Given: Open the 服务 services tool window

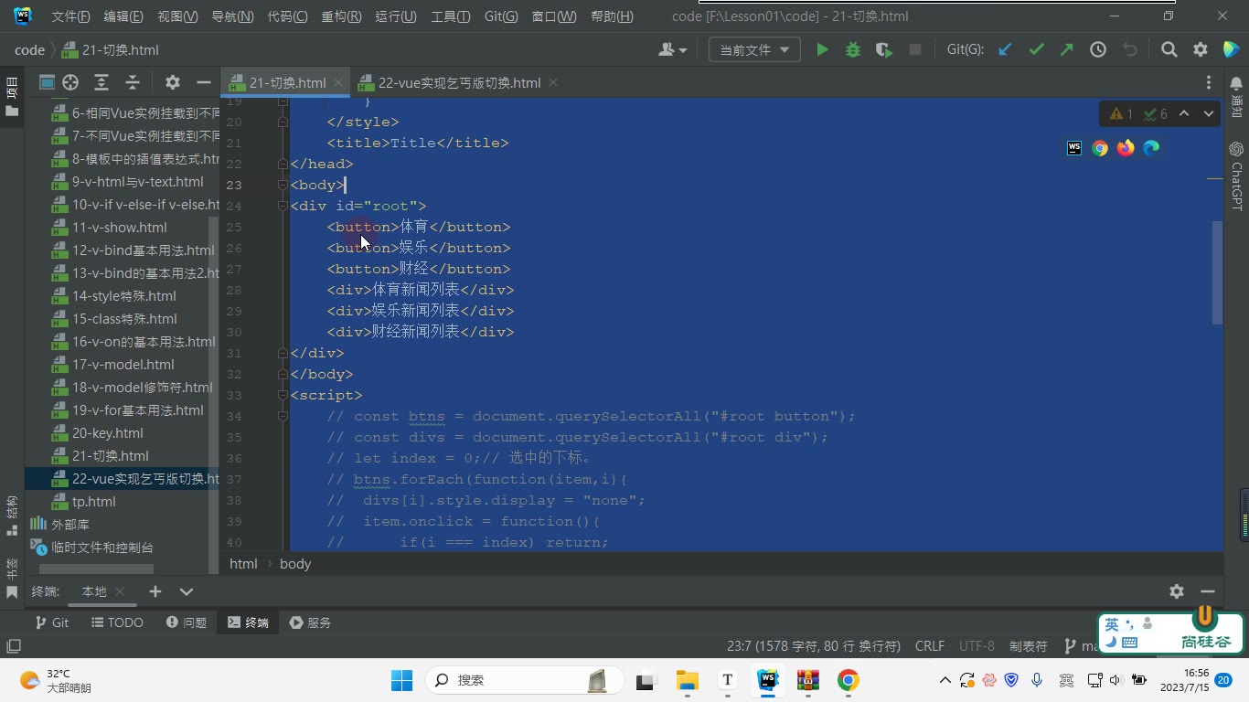Looking at the screenshot, I should tap(310, 622).
